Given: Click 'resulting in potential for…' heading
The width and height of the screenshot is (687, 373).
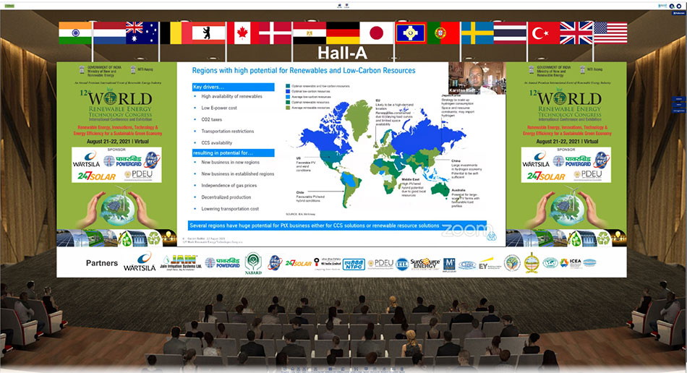Looking at the screenshot, I should (x=234, y=153).
